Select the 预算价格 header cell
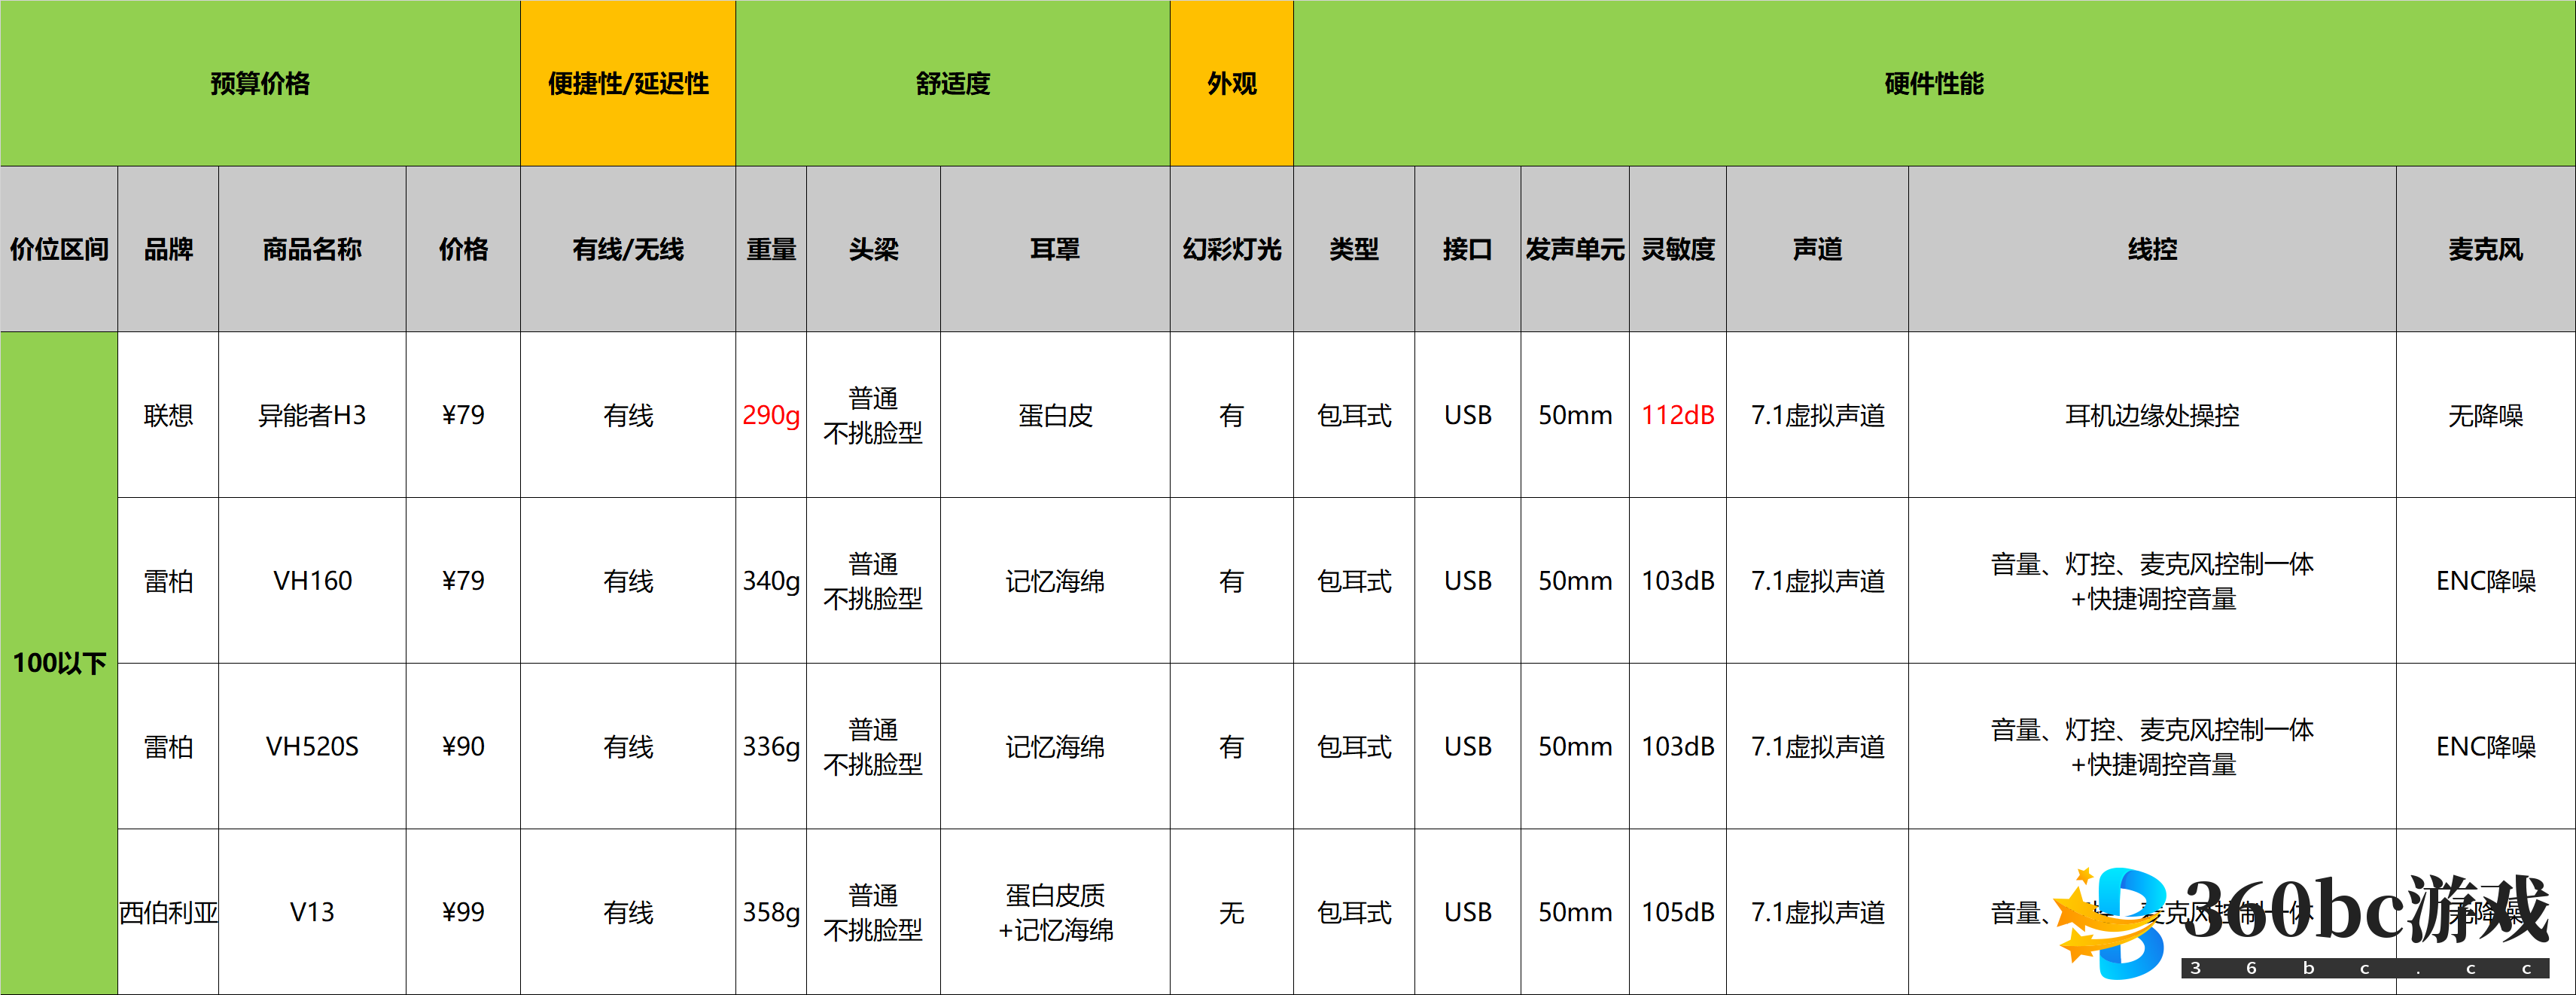2576x995 pixels. point(260,83)
